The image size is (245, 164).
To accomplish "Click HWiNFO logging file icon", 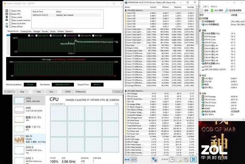I will click(x=179, y=160).
